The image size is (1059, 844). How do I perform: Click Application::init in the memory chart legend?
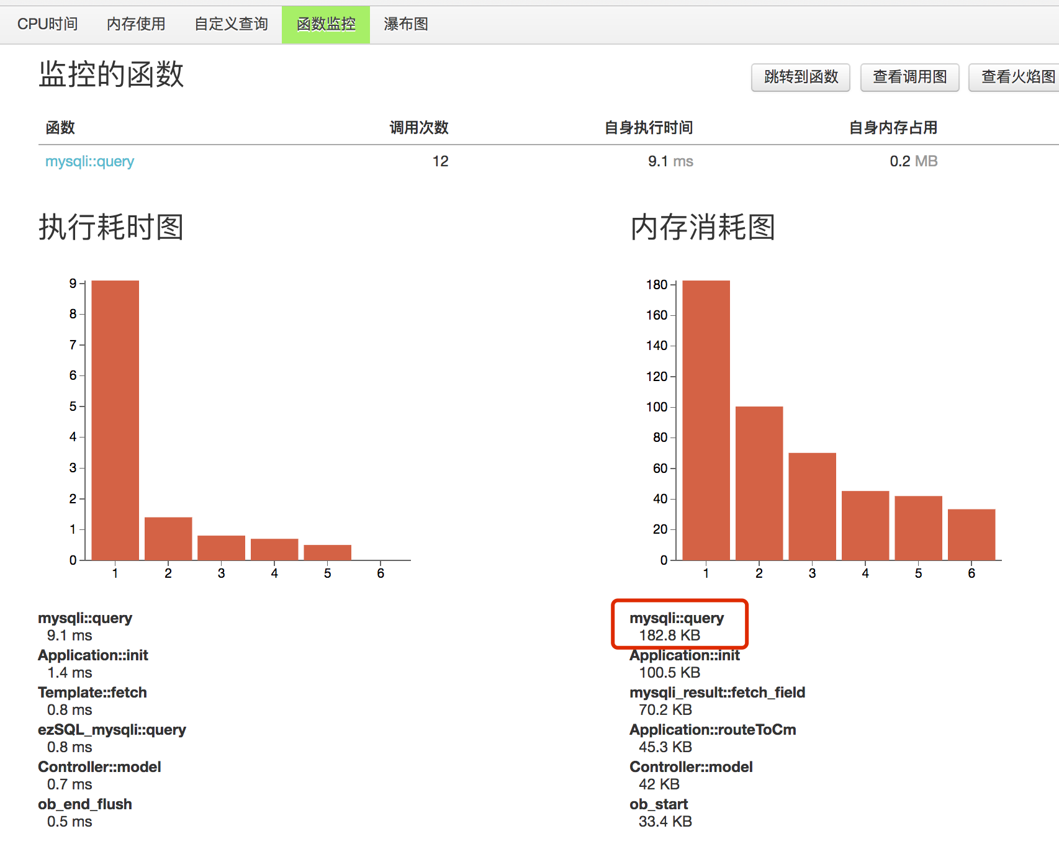[x=685, y=655]
